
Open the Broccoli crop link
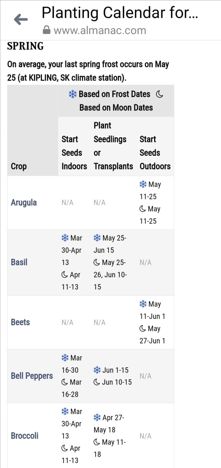point(24,436)
